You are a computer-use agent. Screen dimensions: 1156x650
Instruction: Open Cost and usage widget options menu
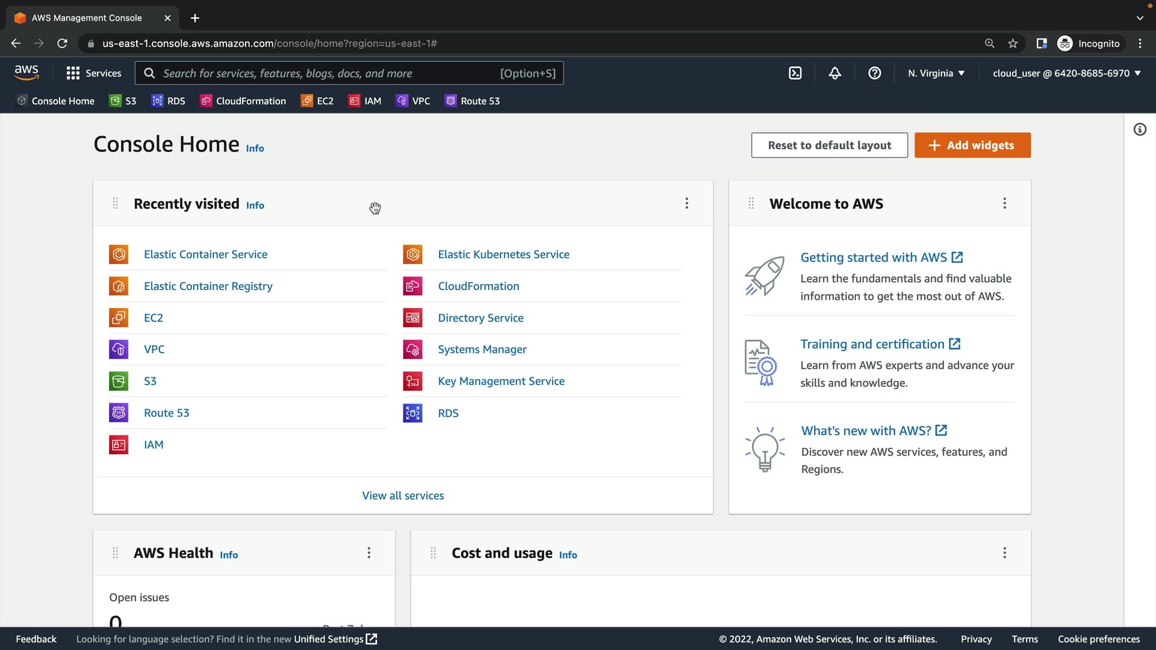click(x=1004, y=552)
